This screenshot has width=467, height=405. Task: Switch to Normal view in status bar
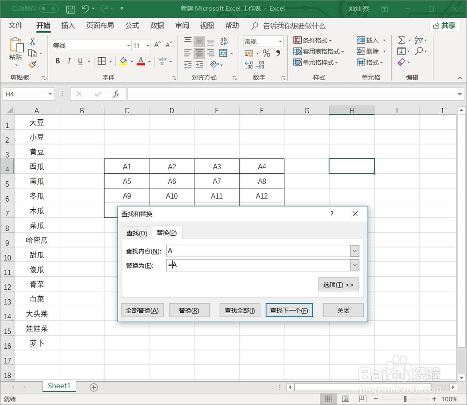(x=328, y=399)
